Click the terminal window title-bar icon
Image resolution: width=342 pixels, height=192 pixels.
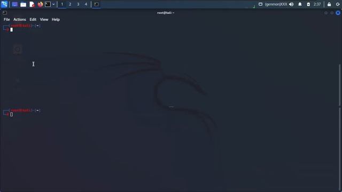(5, 13)
